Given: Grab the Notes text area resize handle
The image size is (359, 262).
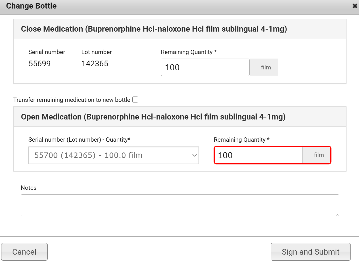Looking at the screenshot, I should coord(337,214).
